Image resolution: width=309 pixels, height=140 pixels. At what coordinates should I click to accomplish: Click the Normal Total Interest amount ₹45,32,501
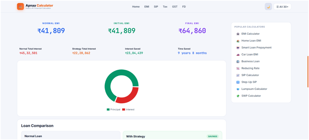pos(28,53)
